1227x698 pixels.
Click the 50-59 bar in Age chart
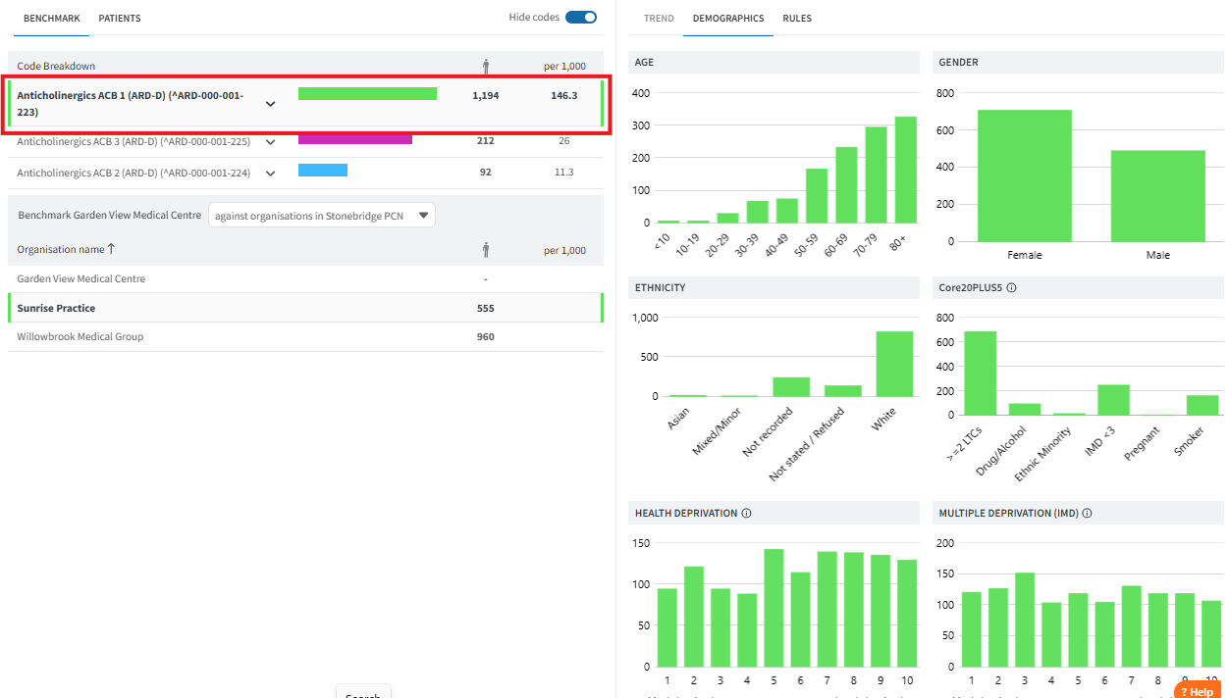point(817,196)
